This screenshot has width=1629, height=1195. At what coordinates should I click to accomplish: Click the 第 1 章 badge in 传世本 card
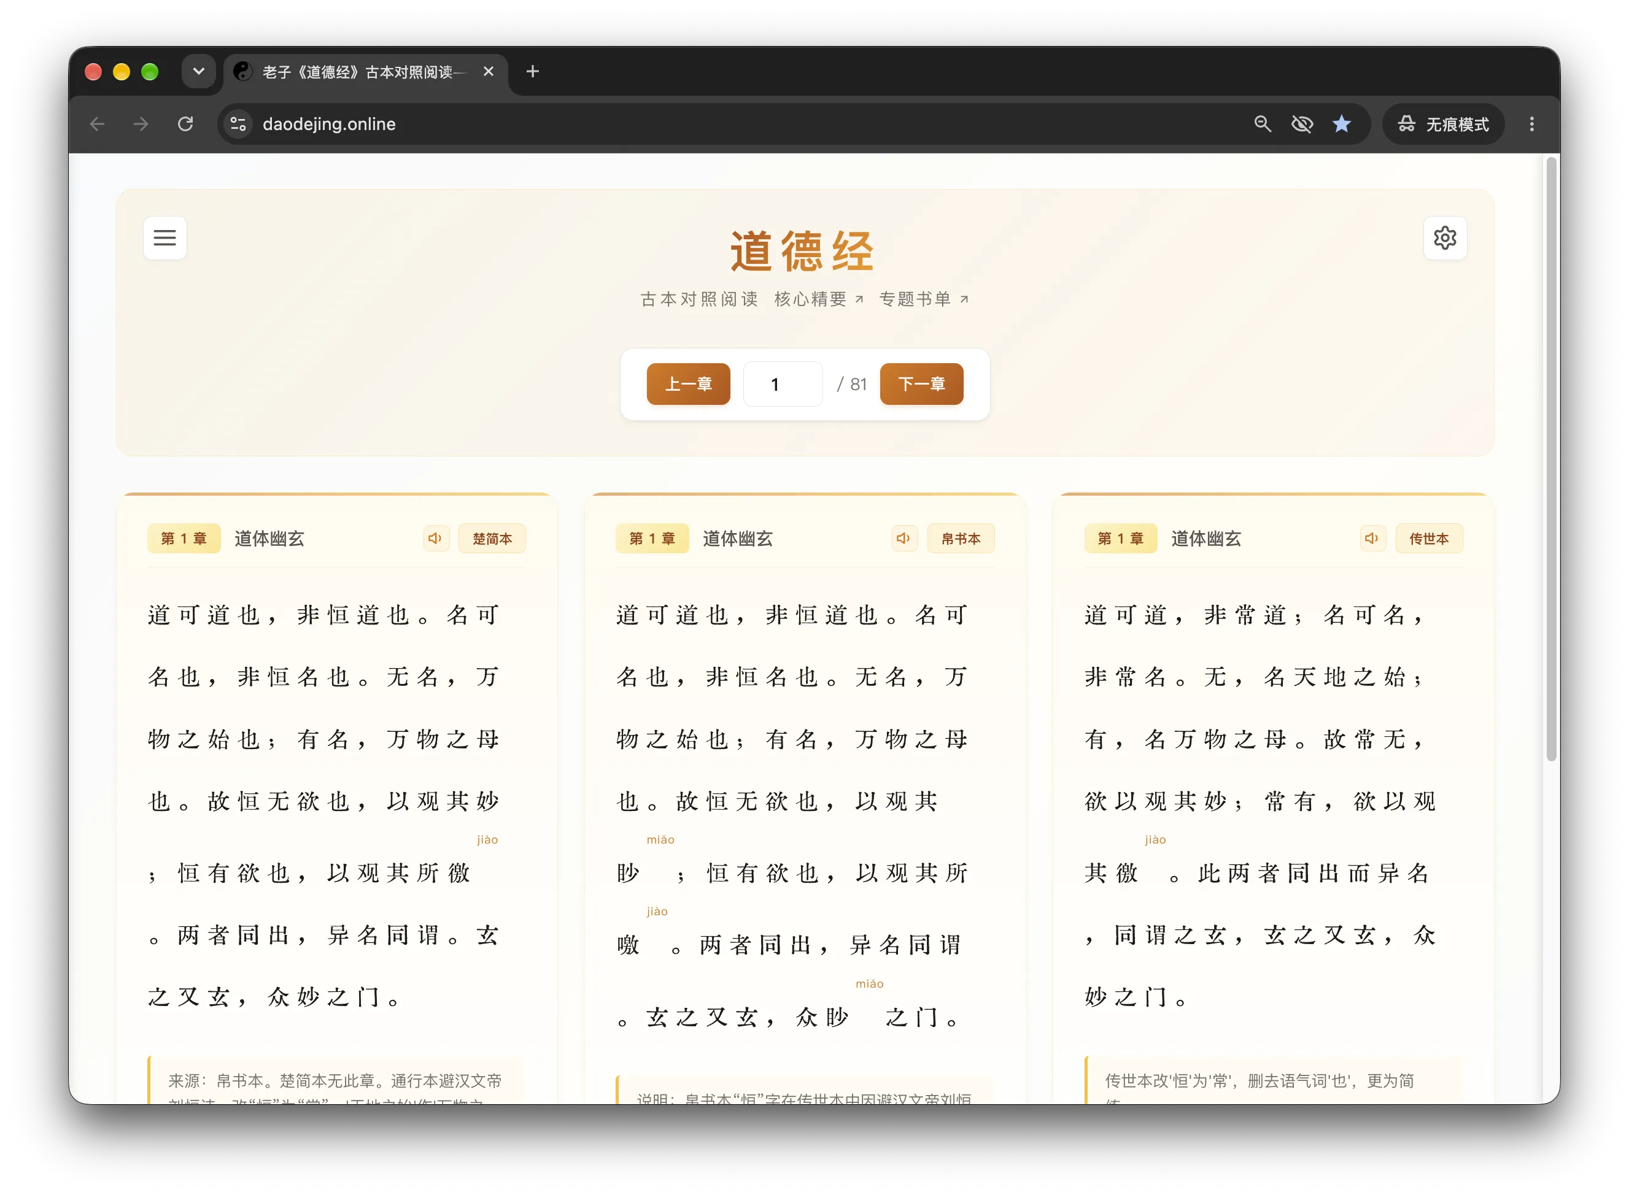(1120, 538)
